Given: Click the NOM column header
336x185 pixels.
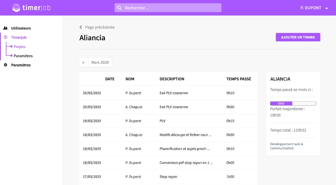Looking at the screenshot, I should tap(130, 79).
